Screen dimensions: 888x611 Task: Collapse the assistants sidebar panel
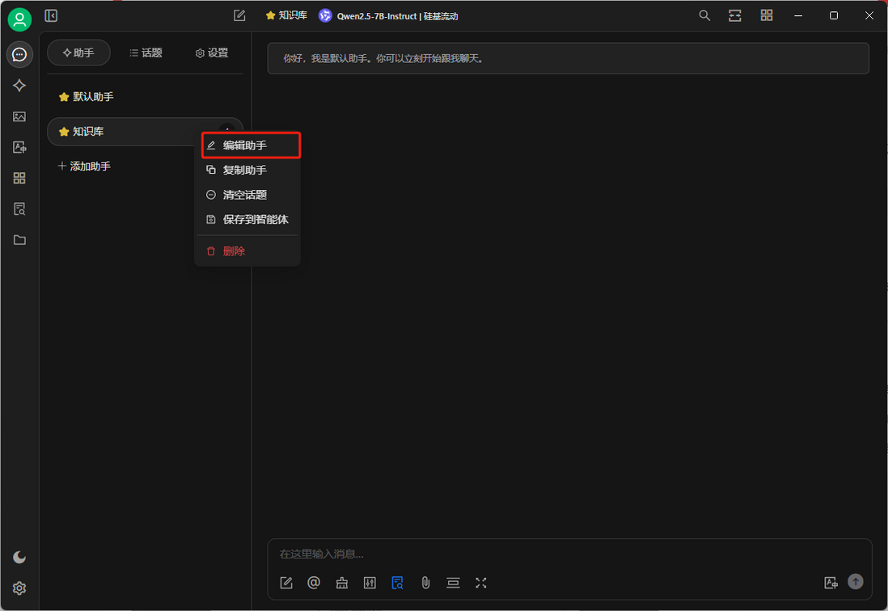[x=51, y=15]
